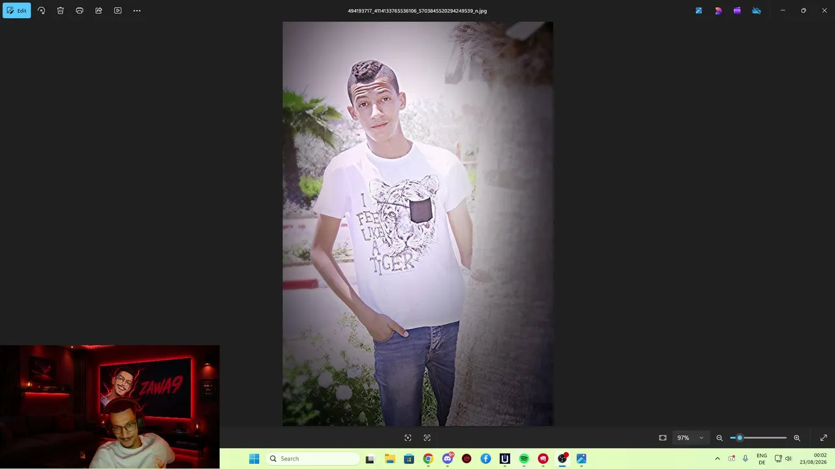Viewport: 835px width, 469px height.
Task: Share the photo via the share icon
Action: click(99, 10)
